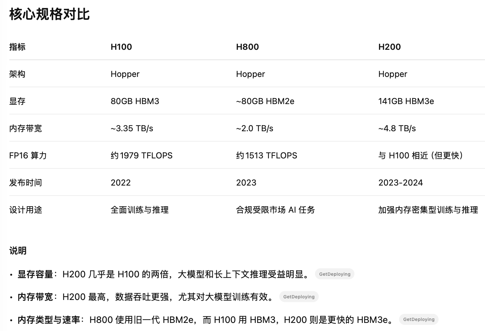
Task: Click the H800 column header
Action: 247,47
